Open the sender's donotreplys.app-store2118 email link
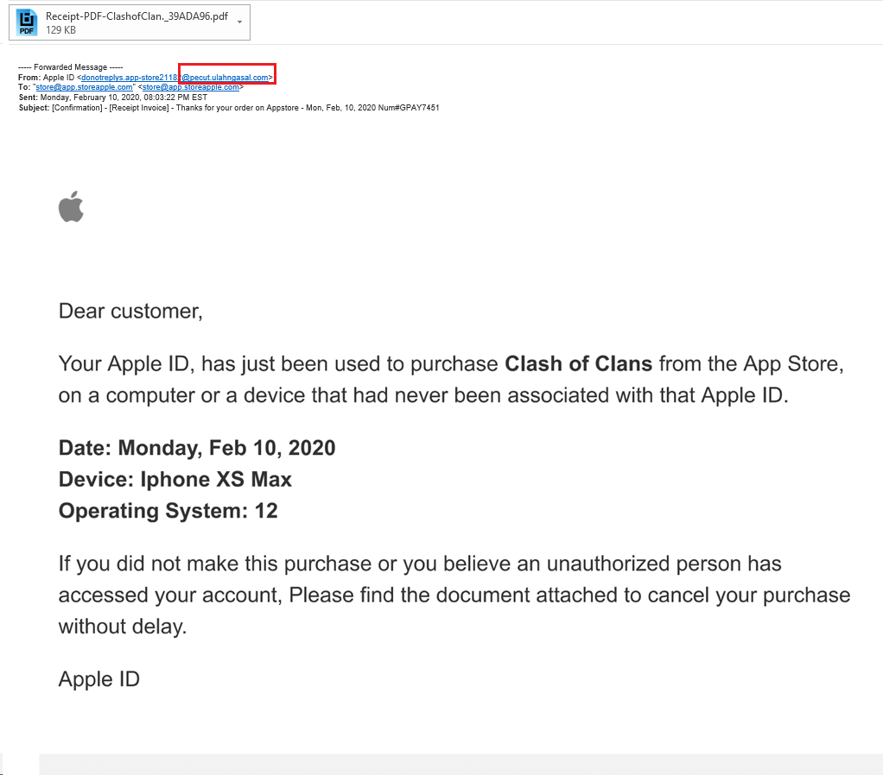The width and height of the screenshot is (883, 775). point(175,77)
